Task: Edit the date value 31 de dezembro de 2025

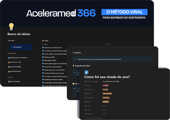Action: (111, 81)
